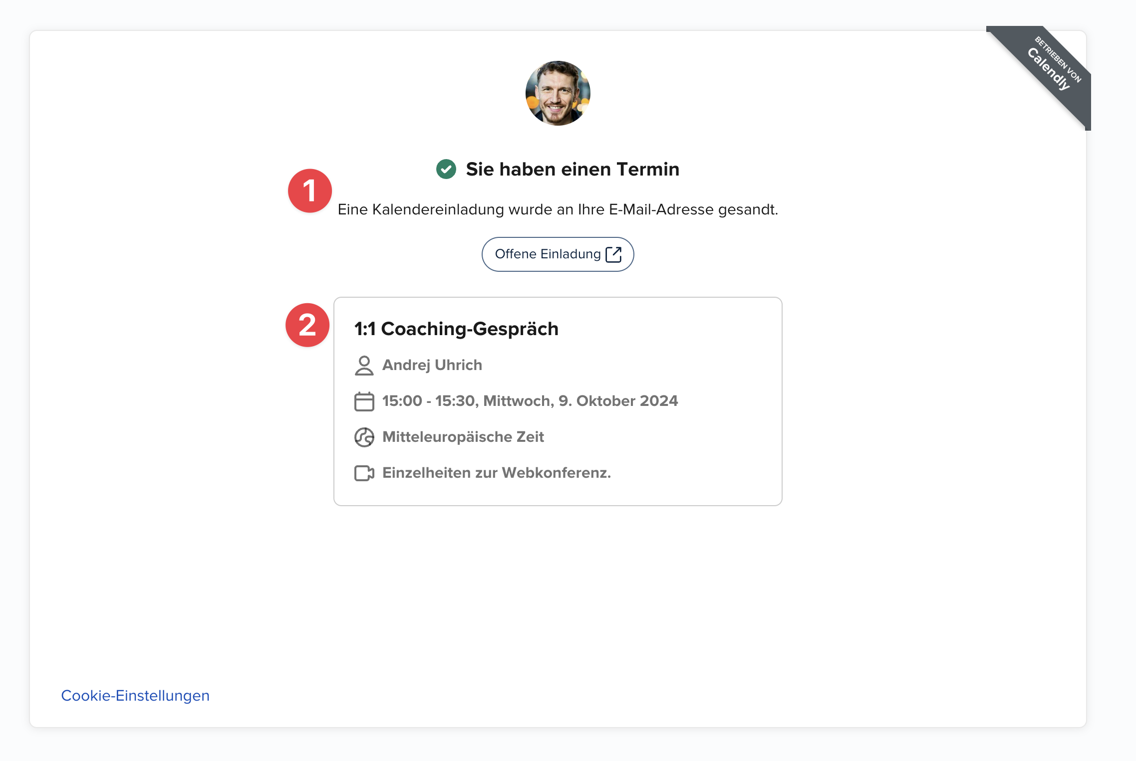Click the green checkmark confirmation icon
The image size is (1136, 761).
(446, 169)
